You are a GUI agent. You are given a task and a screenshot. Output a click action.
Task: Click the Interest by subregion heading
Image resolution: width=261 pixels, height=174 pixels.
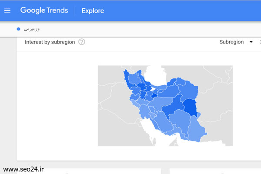click(50, 42)
